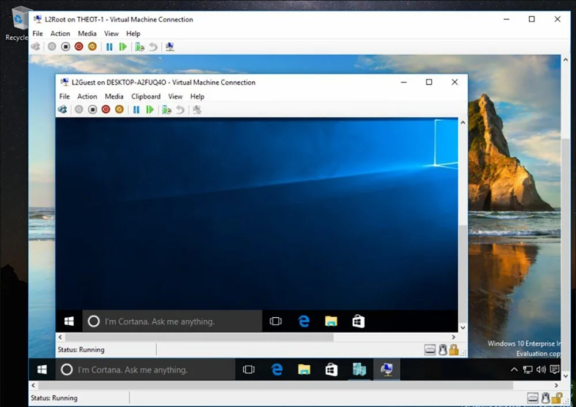Open File menu in L2Guest window
The height and width of the screenshot is (407, 576).
coord(65,96)
